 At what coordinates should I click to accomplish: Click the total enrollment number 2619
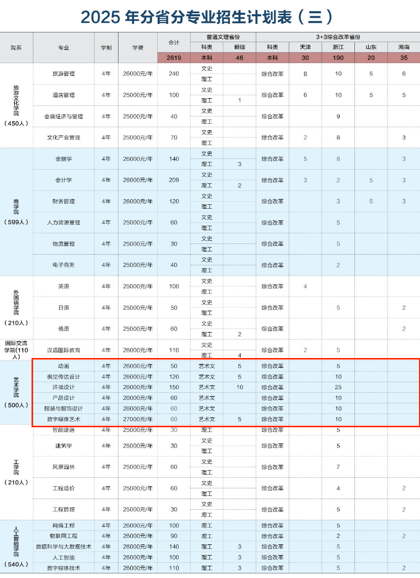point(174,58)
